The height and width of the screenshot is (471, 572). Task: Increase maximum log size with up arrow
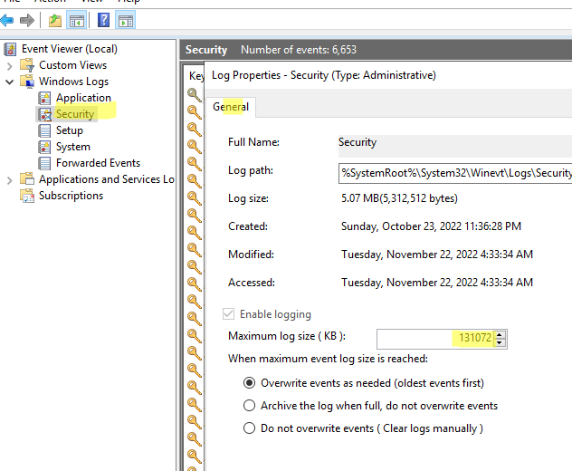[500, 334]
